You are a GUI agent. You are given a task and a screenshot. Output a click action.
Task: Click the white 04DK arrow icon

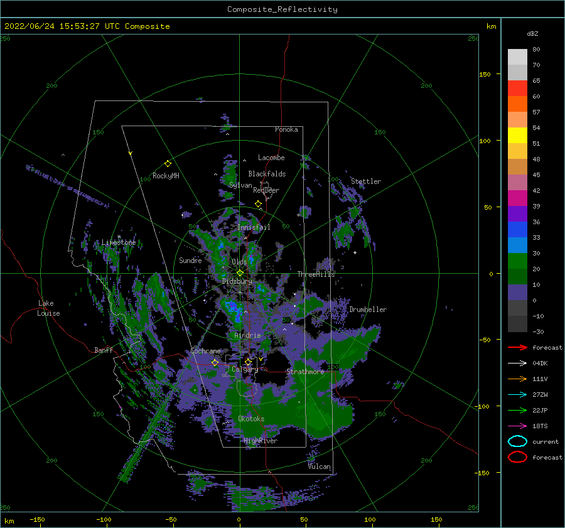pos(517,363)
